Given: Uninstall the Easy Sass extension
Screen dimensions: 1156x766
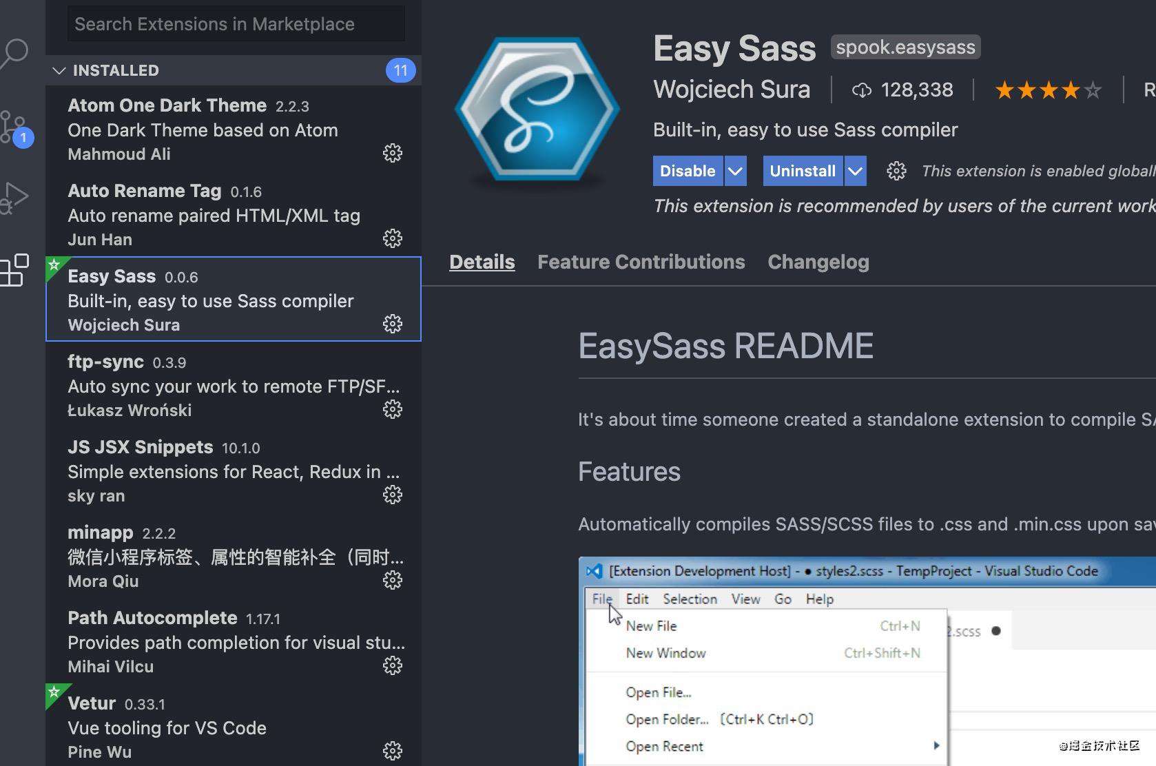Looking at the screenshot, I should pyautogui.click(x=803, y=171).
